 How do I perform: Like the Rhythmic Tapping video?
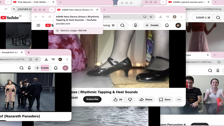(118, 100)
